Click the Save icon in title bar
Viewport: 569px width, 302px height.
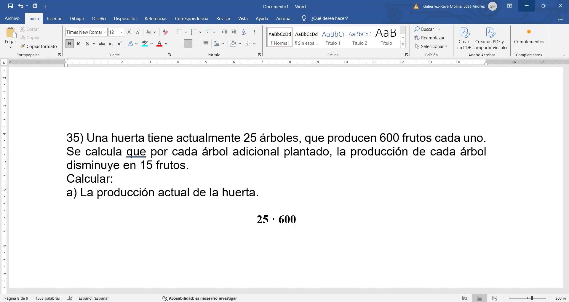point(10,6)
